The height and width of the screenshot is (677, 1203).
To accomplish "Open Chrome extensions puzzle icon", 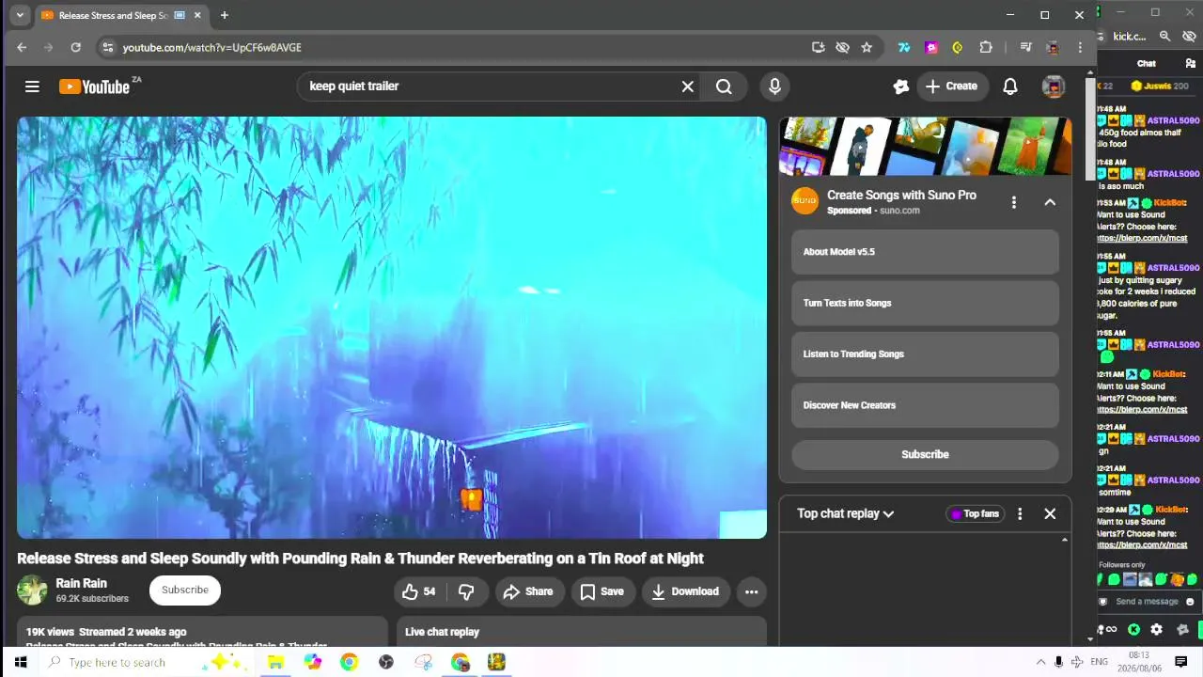I will click(x=986, y=47).
